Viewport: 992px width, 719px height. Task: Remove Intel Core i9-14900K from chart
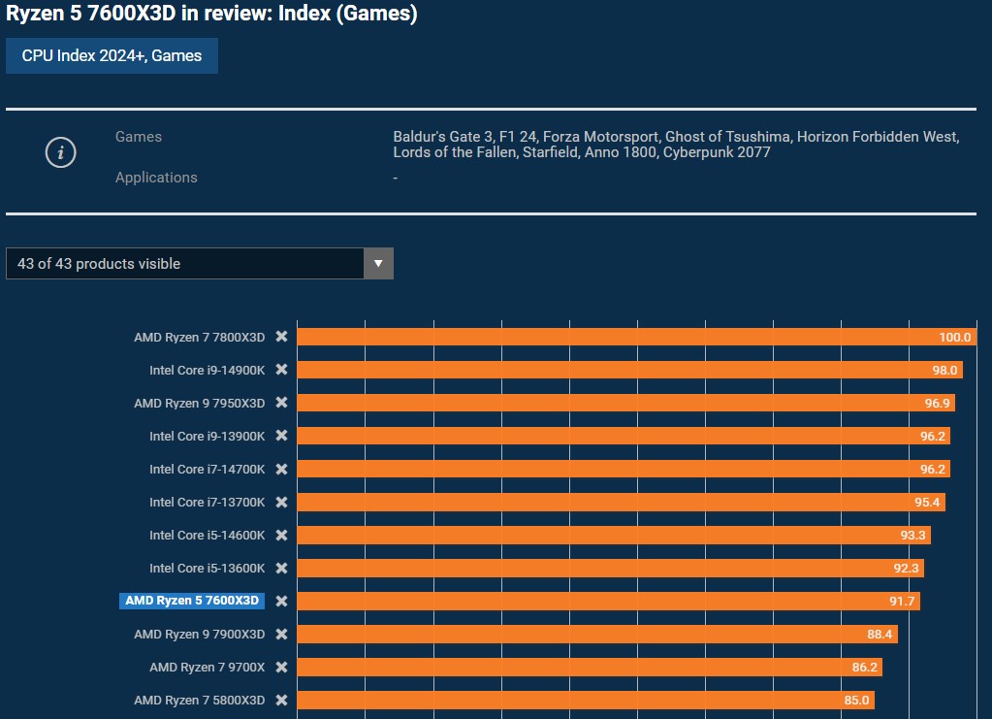click(281, 370)
